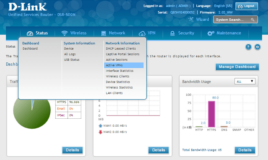Choose Interface Statistics from menu
This screenshot has height=160, width=268.
pos(119,71)
